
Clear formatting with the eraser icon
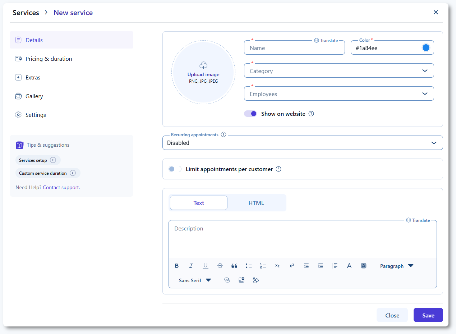(x=256, y=280)
